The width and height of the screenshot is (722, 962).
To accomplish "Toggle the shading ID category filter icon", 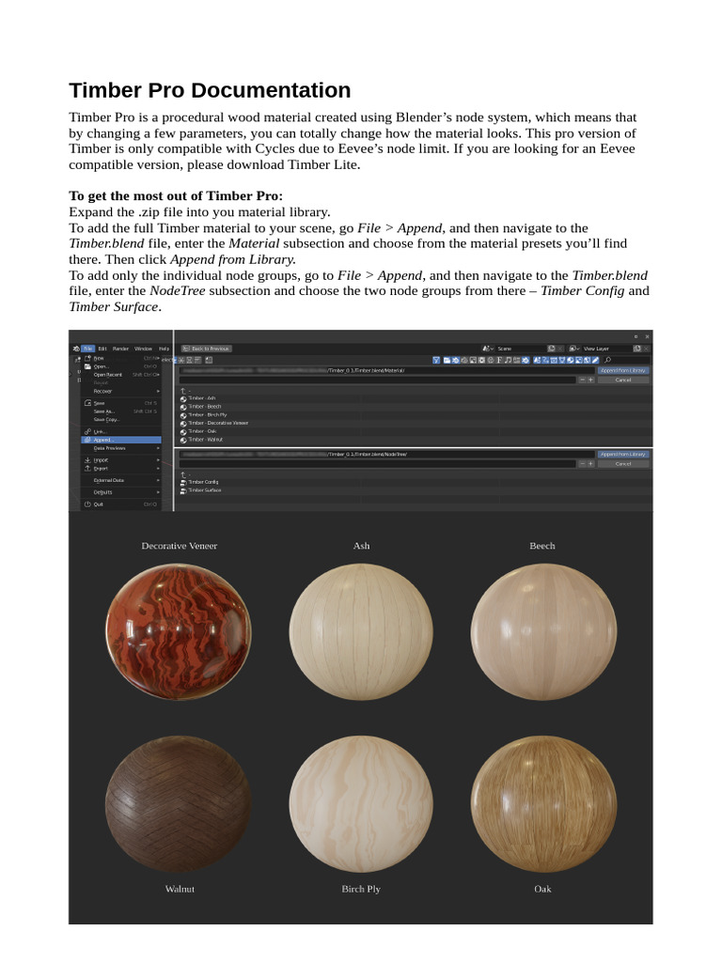I will [x=570, y=360].
